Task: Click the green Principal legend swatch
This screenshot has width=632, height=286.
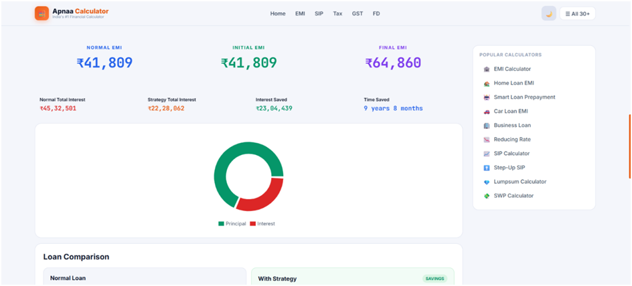Action: [x=221, y=224]
